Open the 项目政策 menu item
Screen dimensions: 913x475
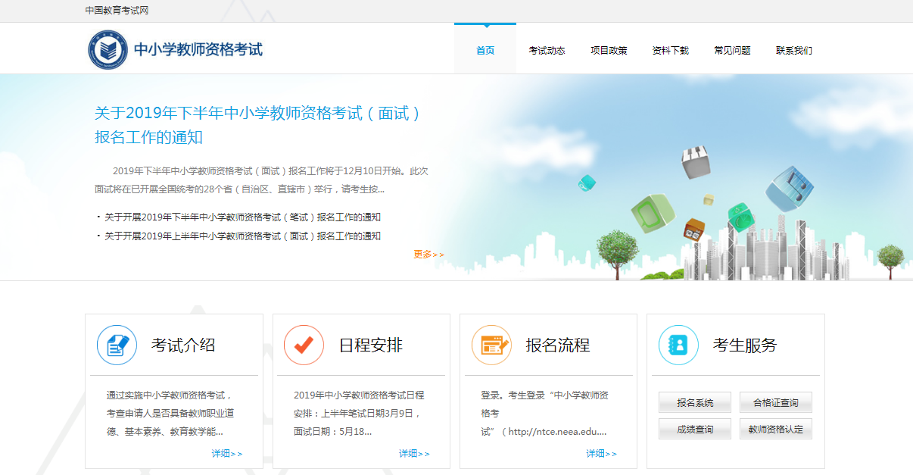609,51
